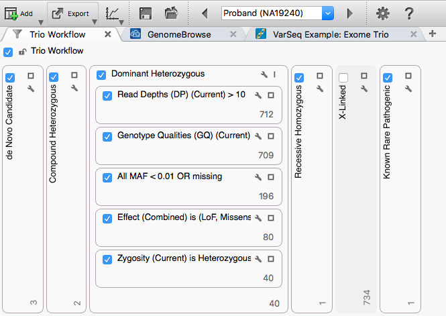This screenshot has height=316, width=446.
Task: Open the Export dropdown arrow
Action: tap(95, 22)
